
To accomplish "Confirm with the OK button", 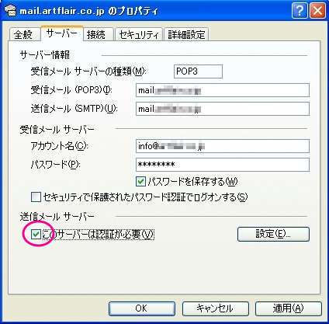I will [142, 308].
